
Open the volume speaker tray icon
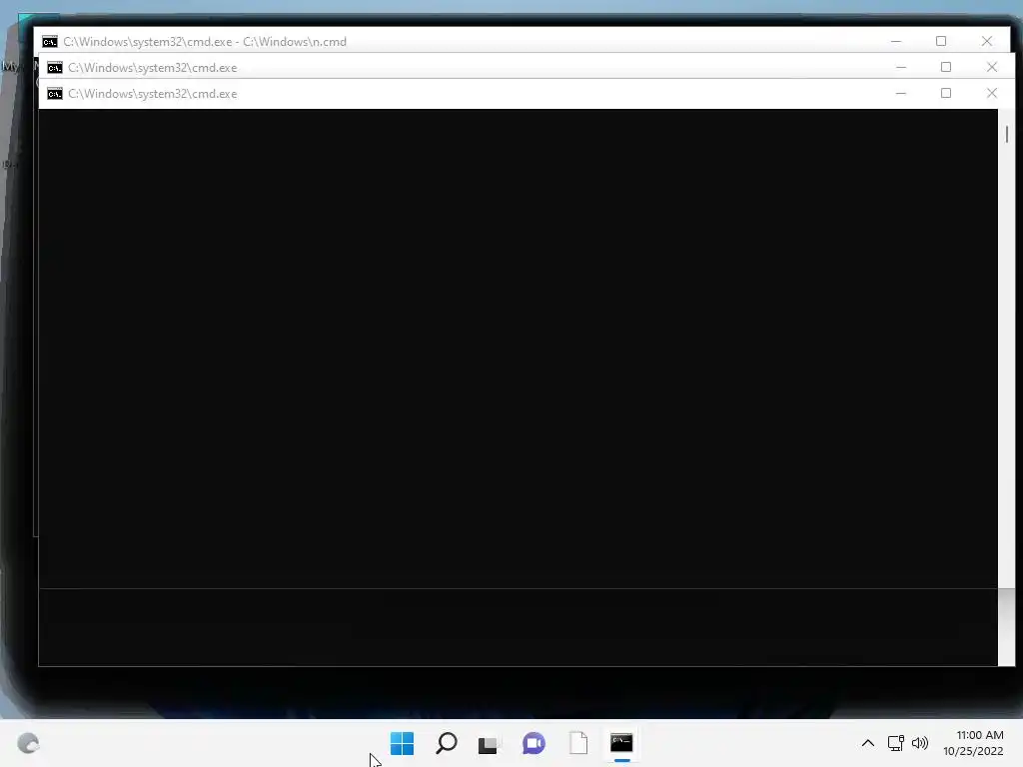(920, 743)
